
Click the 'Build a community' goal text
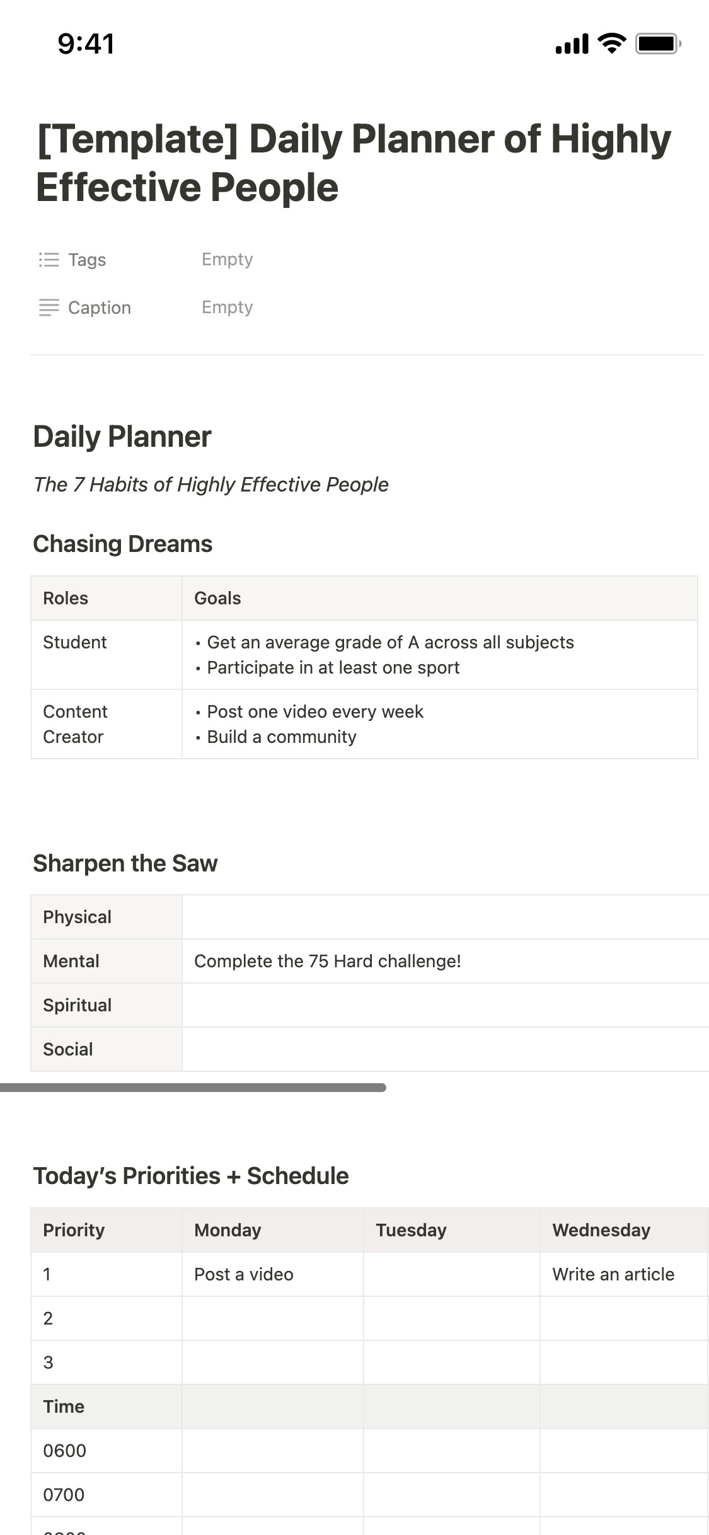(x=281, y=737)
